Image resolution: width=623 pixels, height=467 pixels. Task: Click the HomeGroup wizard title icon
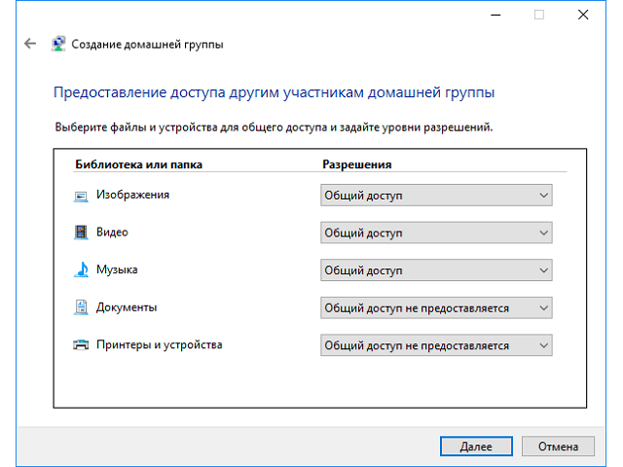coord(58,44)
